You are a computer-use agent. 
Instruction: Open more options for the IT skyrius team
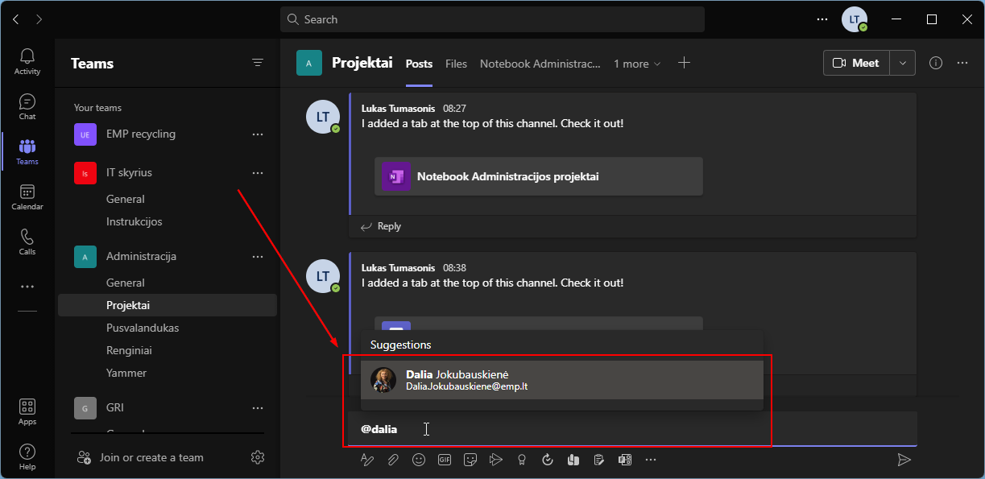click(258, 172)
